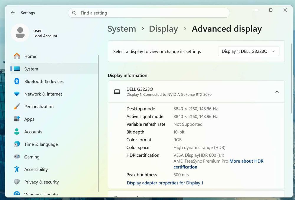
Task: Open the Gaming settings page
Action: pos(54,157)
